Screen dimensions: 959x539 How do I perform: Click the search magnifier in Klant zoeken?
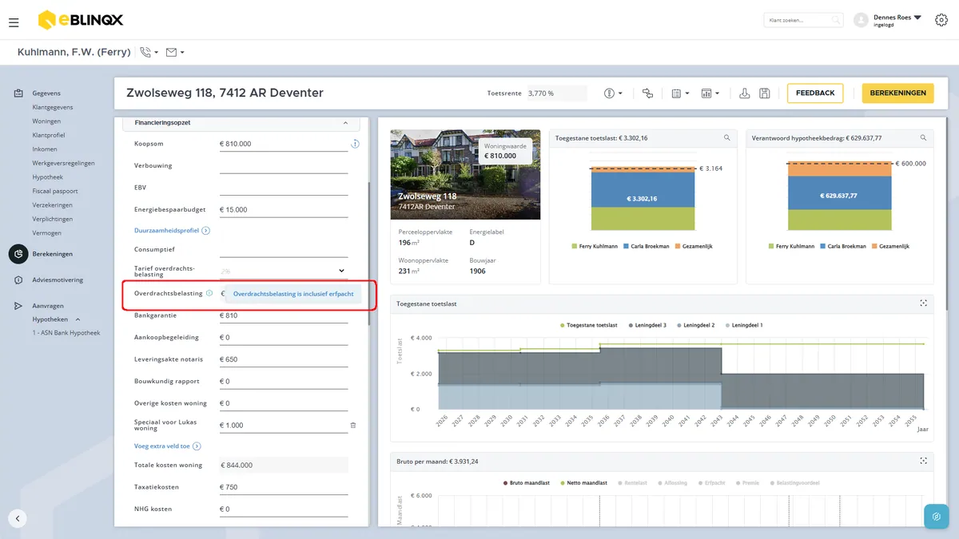pos(836,20)
